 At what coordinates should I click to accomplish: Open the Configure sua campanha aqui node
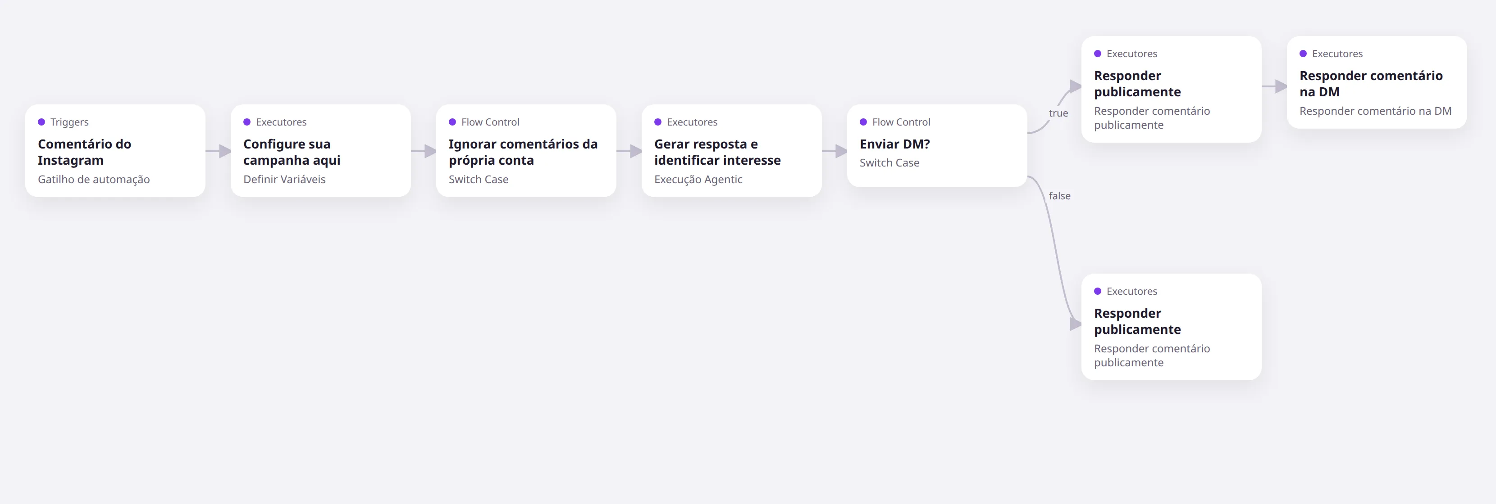coord(320,151)
